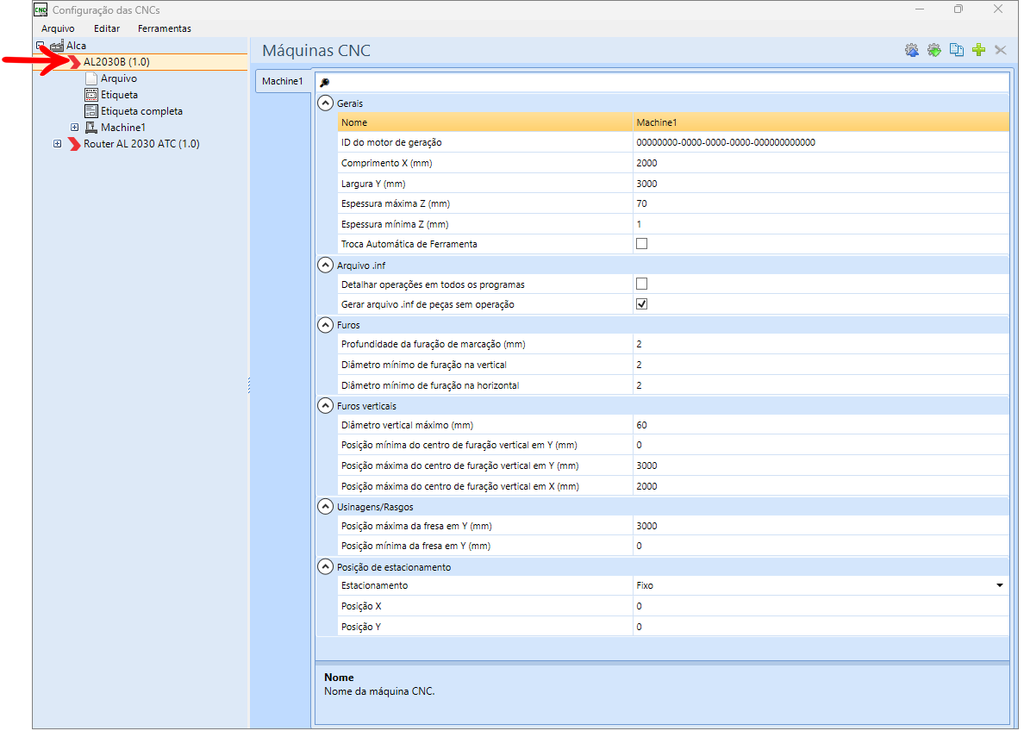Edit Posição X value
The height and width of the screenshot is (731, 1024).
tap(821, 606)
